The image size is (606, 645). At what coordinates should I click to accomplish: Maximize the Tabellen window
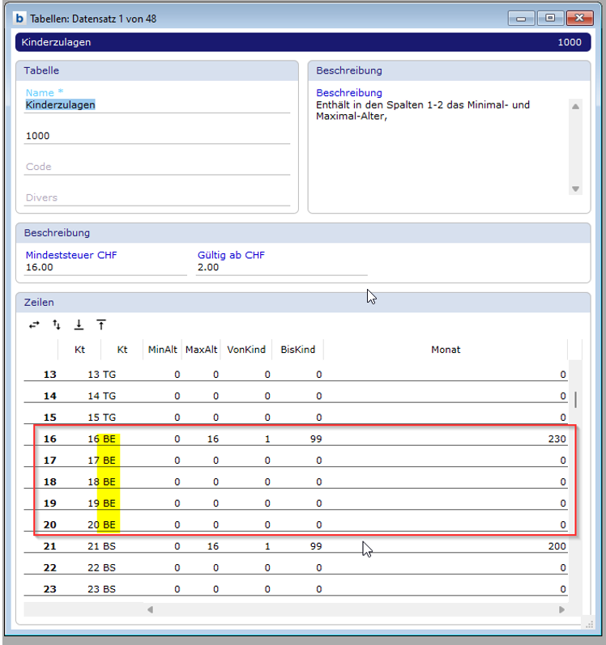(x=551, y=18)
